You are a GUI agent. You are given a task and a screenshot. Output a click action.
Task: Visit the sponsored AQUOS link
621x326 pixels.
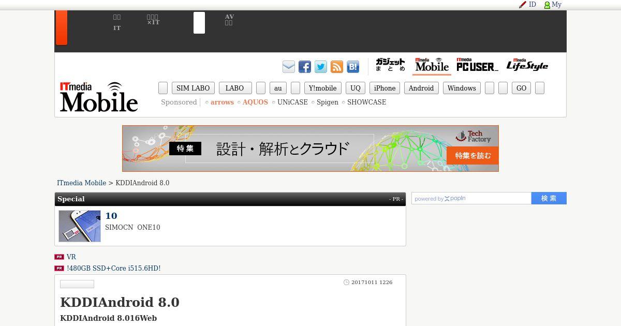tap(255, 102)
